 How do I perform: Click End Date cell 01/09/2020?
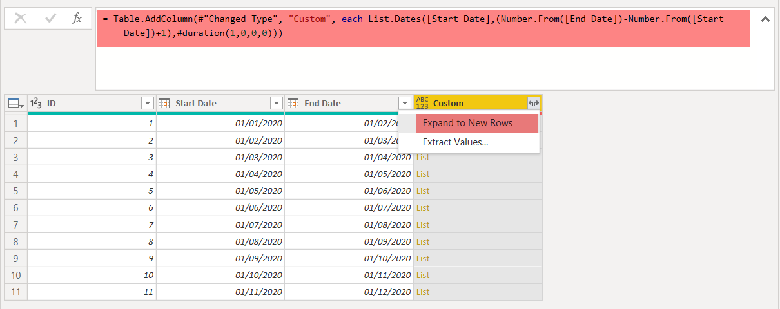click(349, 241)
